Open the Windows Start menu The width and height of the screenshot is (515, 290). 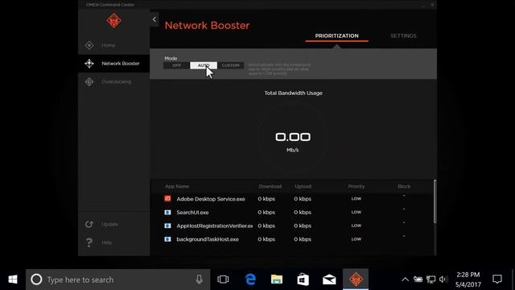(13, 280)
